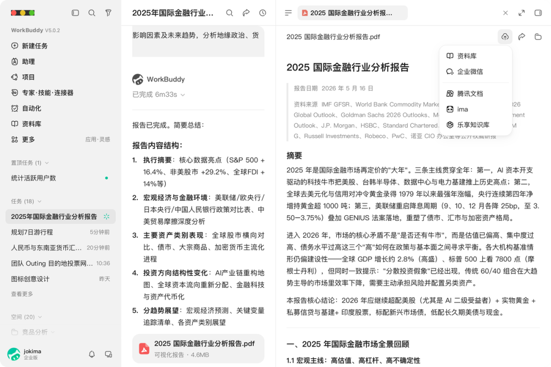Open the 规划7日游行程 task
The image size is (551, 367).
pyautogui.click(x=60, y=232)
